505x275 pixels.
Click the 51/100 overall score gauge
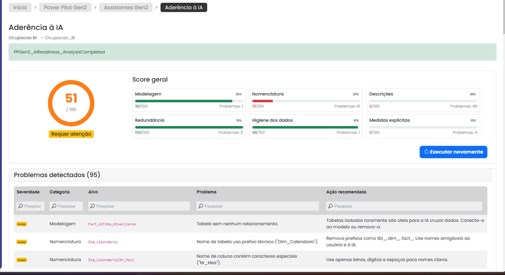(x=71, y=103)
